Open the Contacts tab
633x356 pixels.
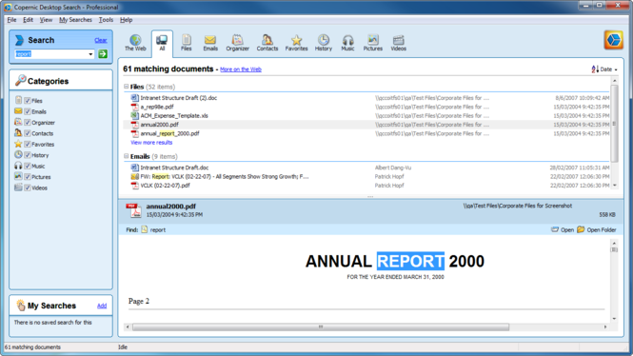tap(267, 43)
